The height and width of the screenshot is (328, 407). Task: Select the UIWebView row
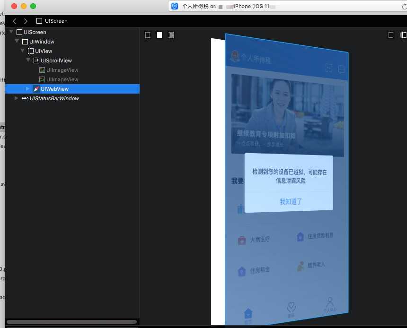pyautogui.click(x=72, y=89)
